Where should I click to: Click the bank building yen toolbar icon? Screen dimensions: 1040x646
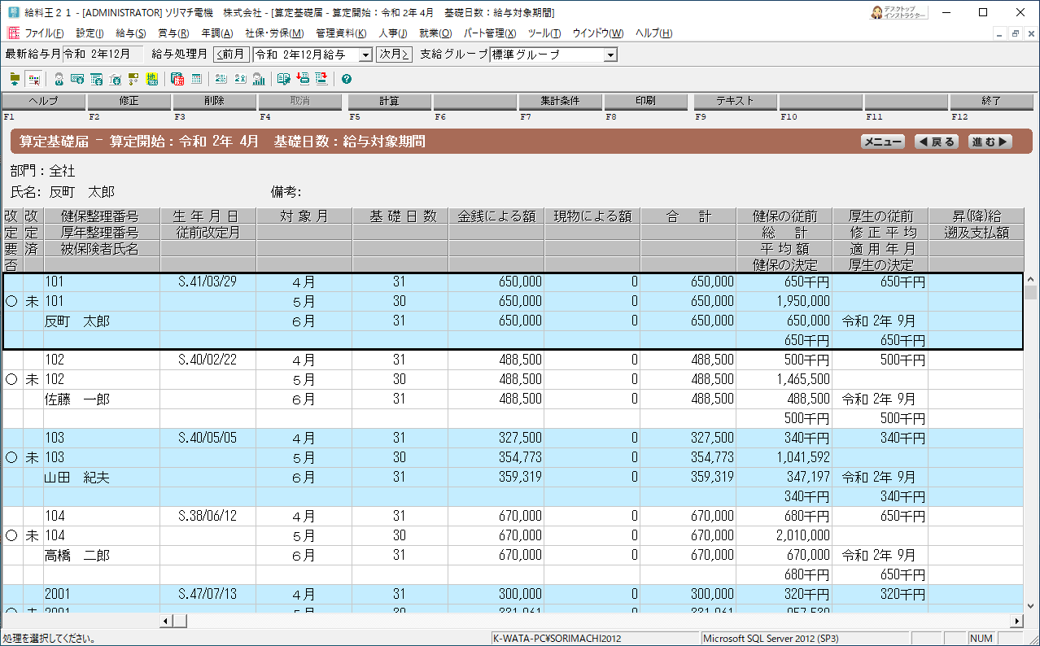click(115, 79)
